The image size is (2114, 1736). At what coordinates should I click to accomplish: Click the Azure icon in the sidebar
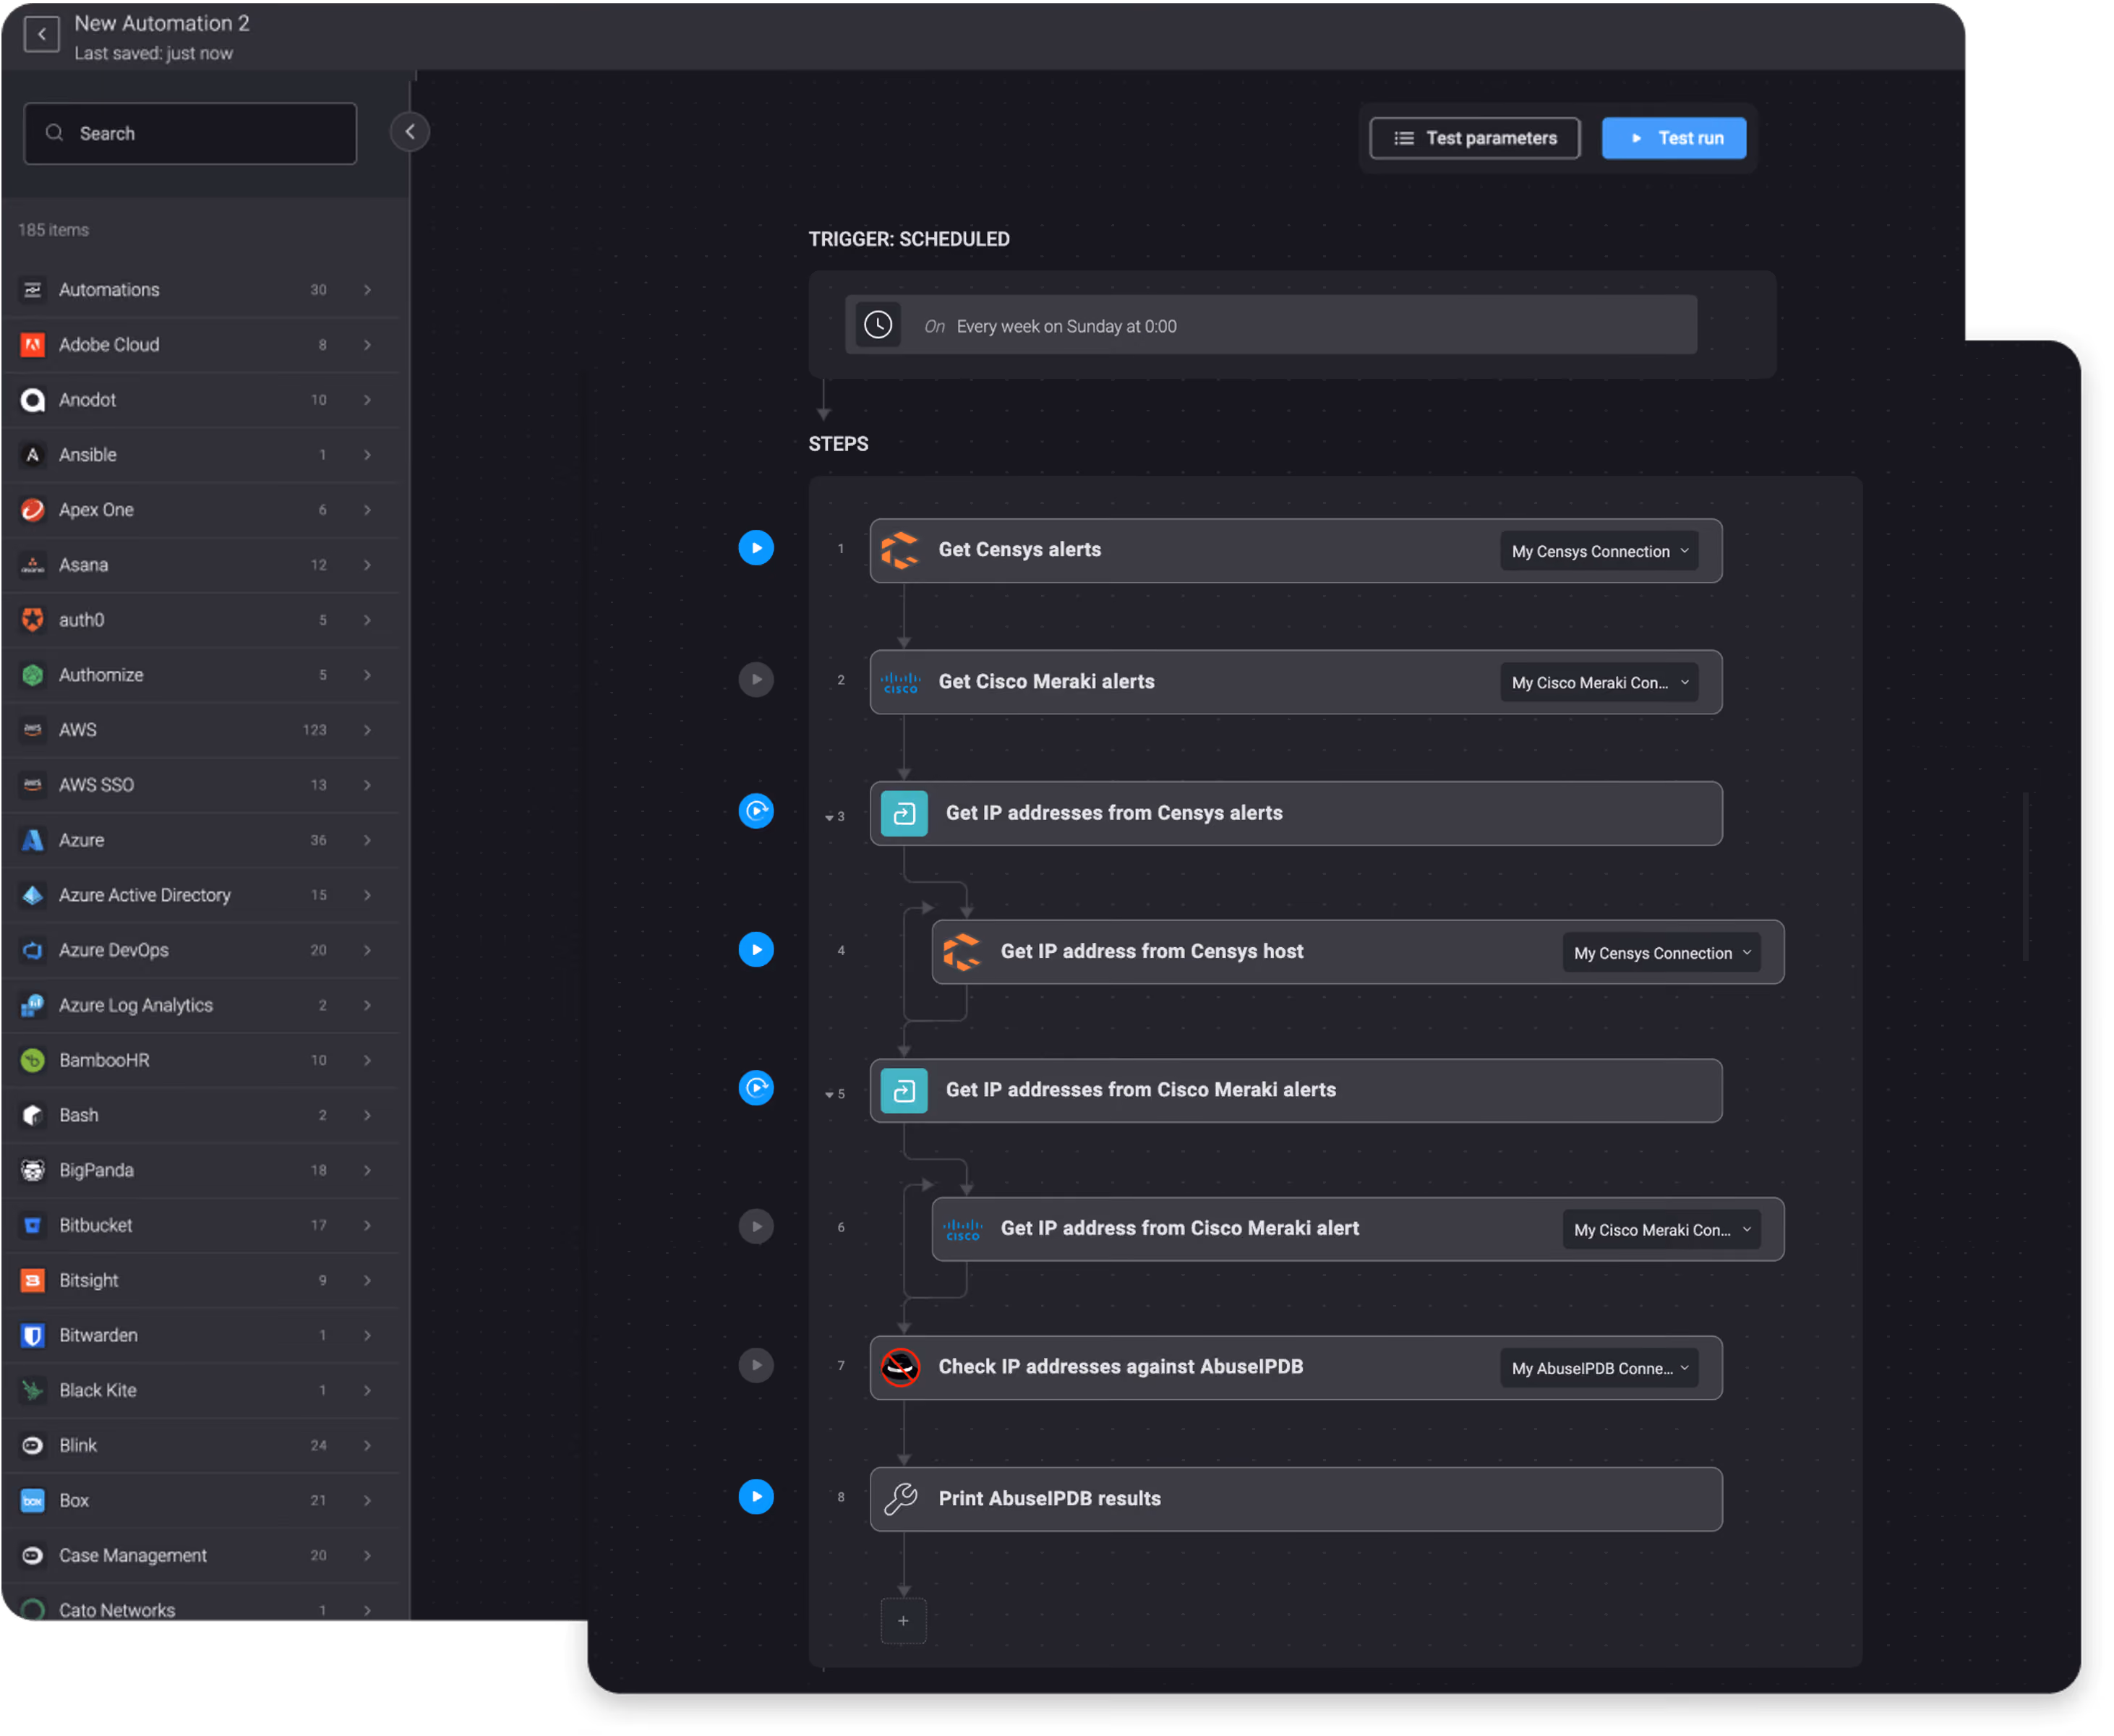click(x=33, y=840)
